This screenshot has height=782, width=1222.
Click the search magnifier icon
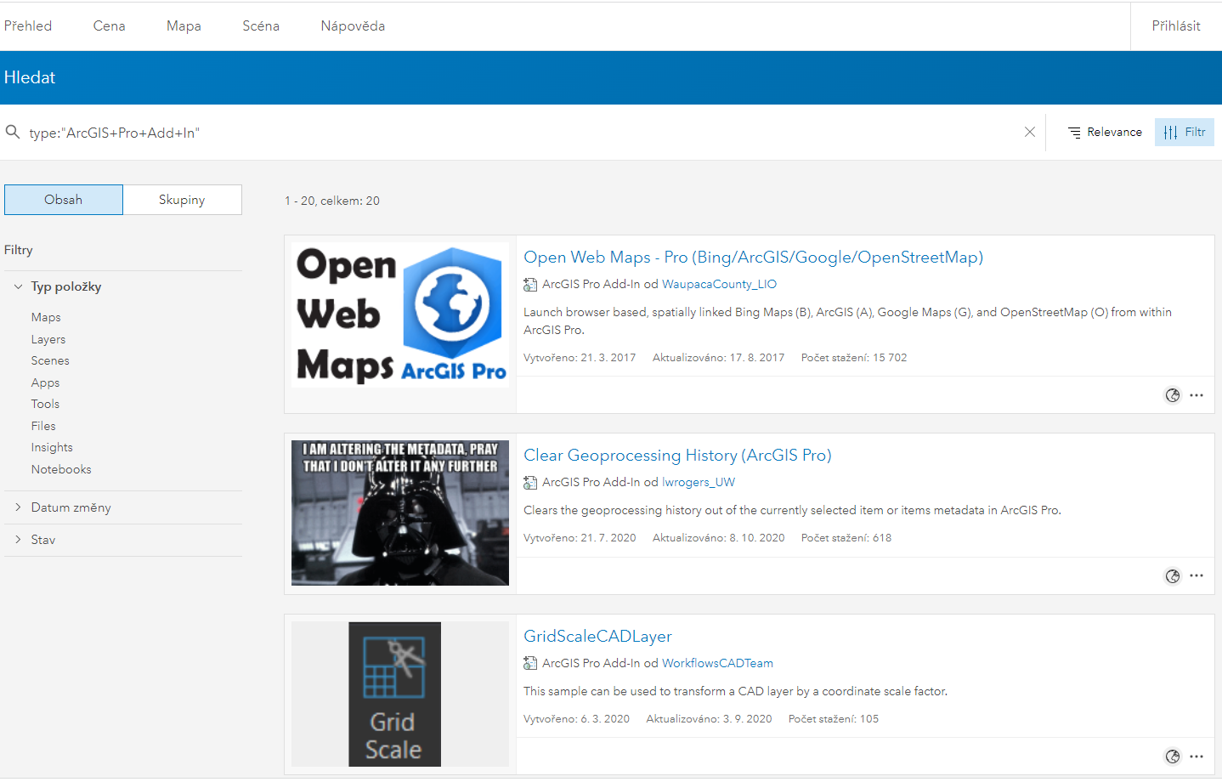tap(13, 132)
